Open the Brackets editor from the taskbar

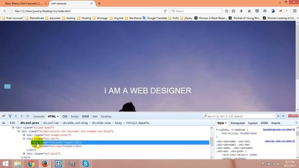click(x=58, y=164)
